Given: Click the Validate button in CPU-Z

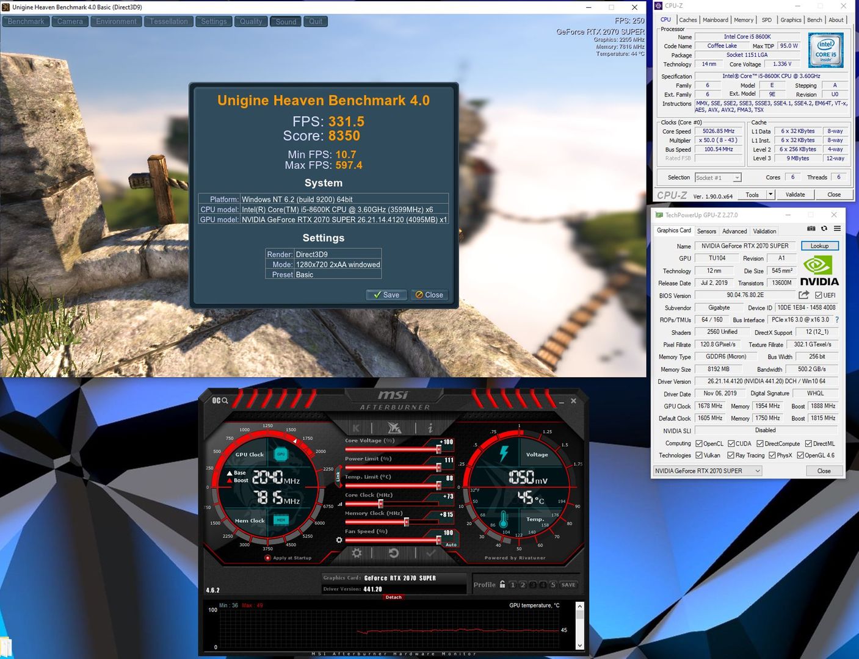Looking at the screenshot, I should coord(795,195).
